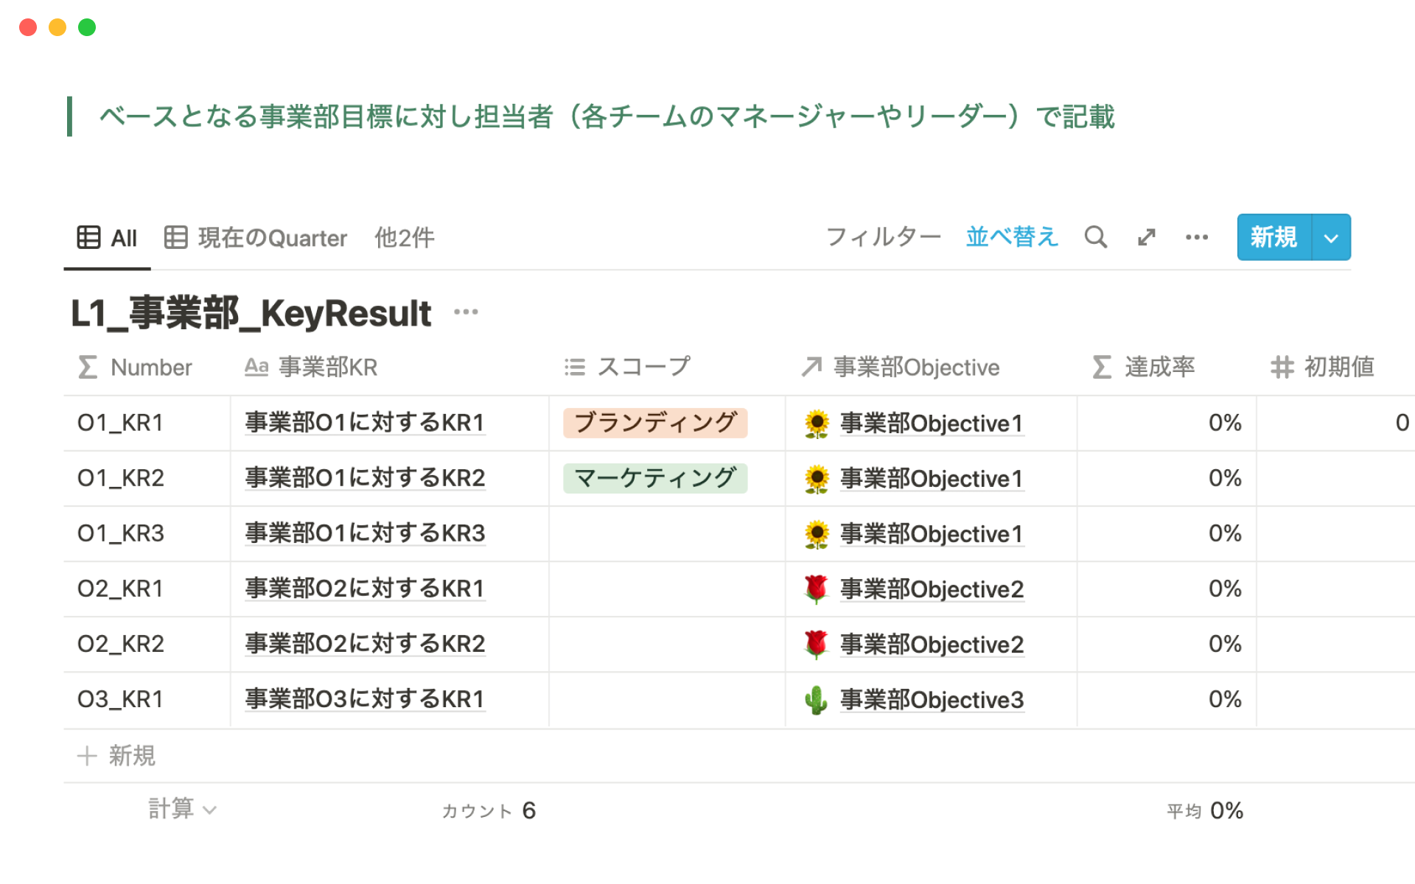The image size is (1415, 884).
Task: Click the rose icon in O2_KR1 row
Action: coord(817,589)
